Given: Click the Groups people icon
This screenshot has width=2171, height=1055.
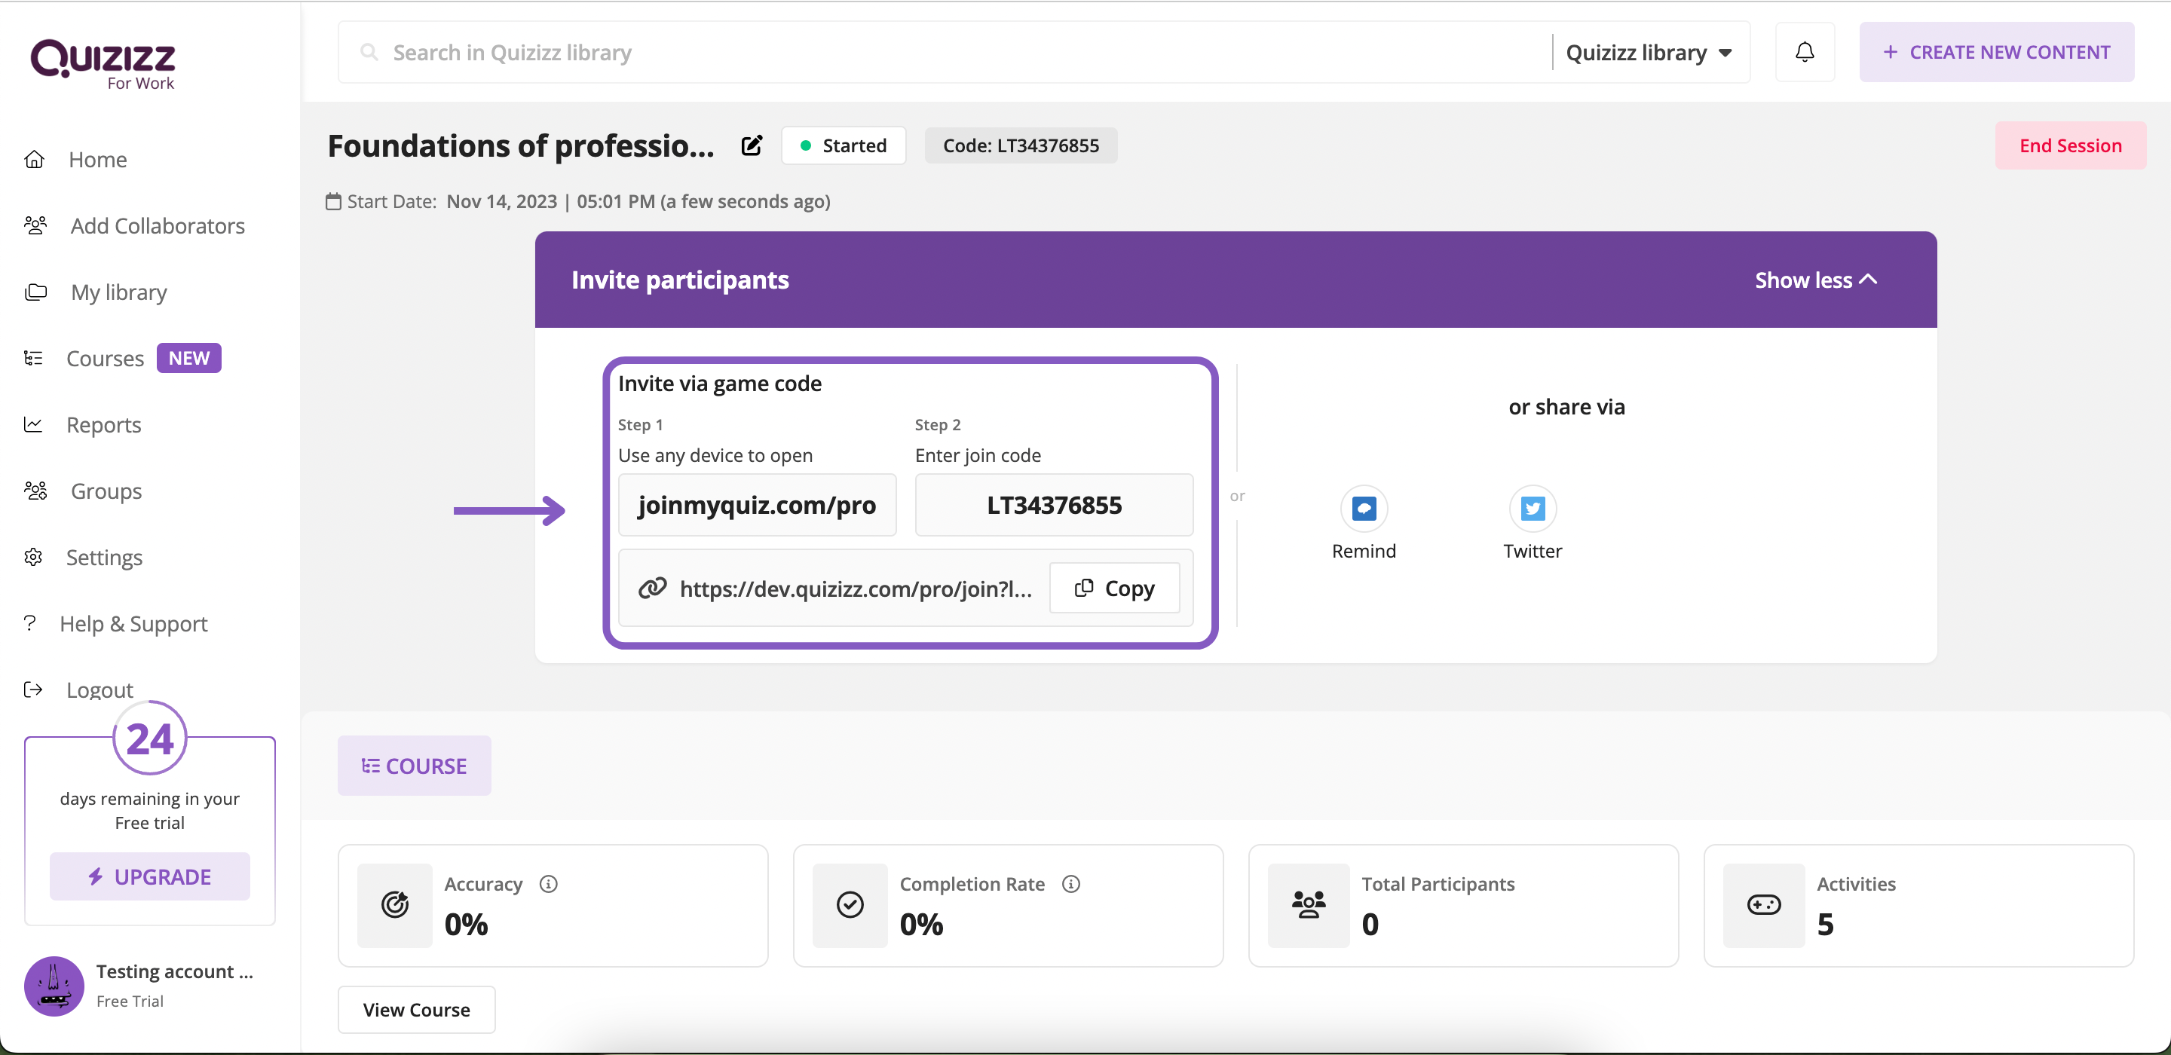Looking at the screenshot, I should click(x=35, y=491).
